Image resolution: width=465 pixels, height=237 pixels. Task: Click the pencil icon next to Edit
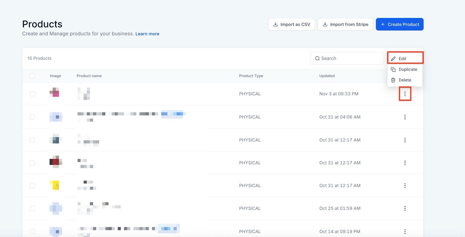(x=393, y=59)
